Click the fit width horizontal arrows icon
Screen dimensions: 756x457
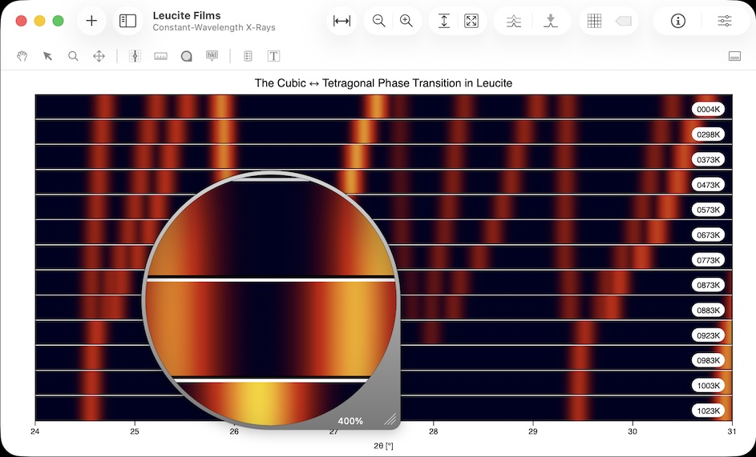click(x=342, y=21)
